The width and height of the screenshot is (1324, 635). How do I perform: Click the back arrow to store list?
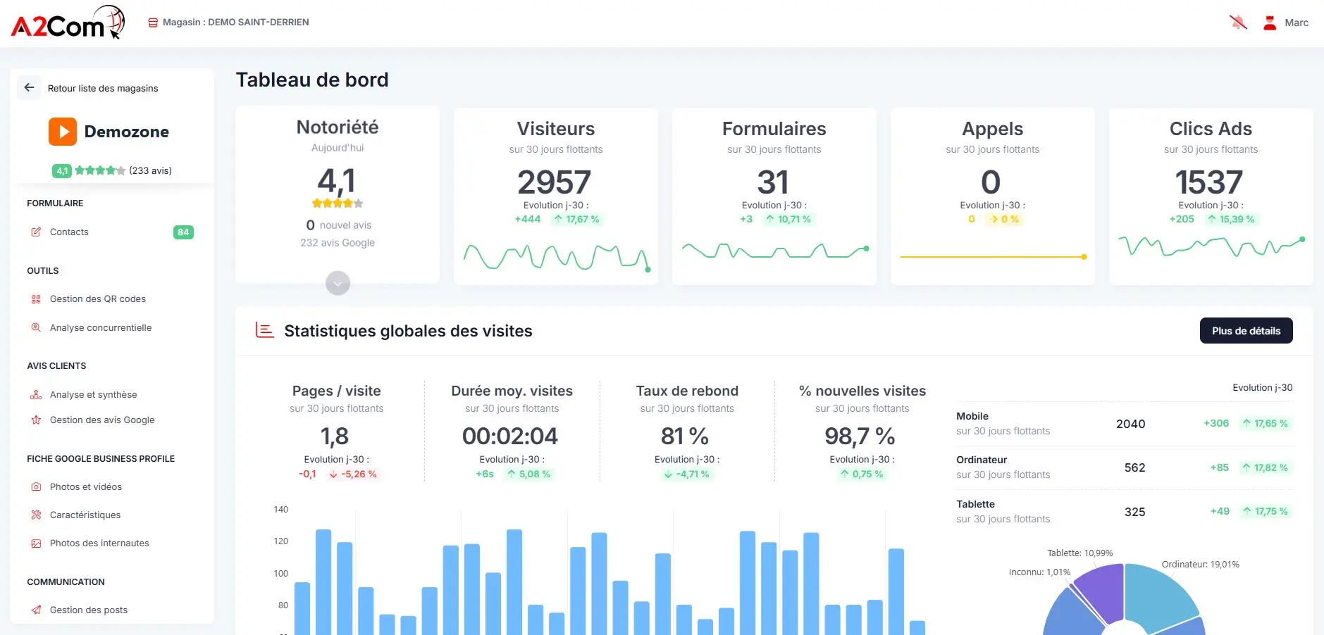[x=29, y=88]
